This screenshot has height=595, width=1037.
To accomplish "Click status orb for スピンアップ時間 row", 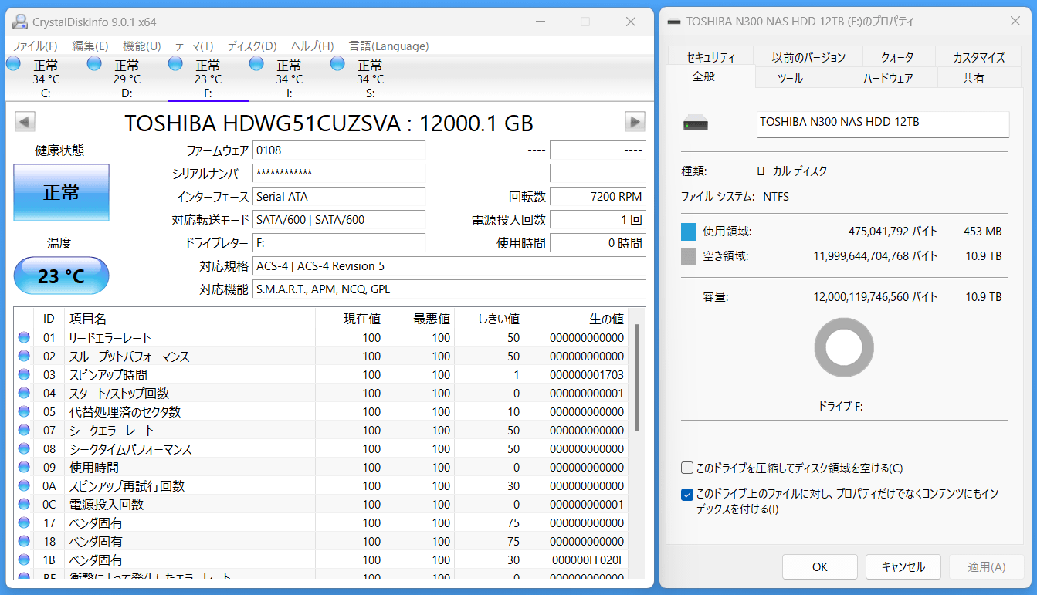I will coord(24,375).
